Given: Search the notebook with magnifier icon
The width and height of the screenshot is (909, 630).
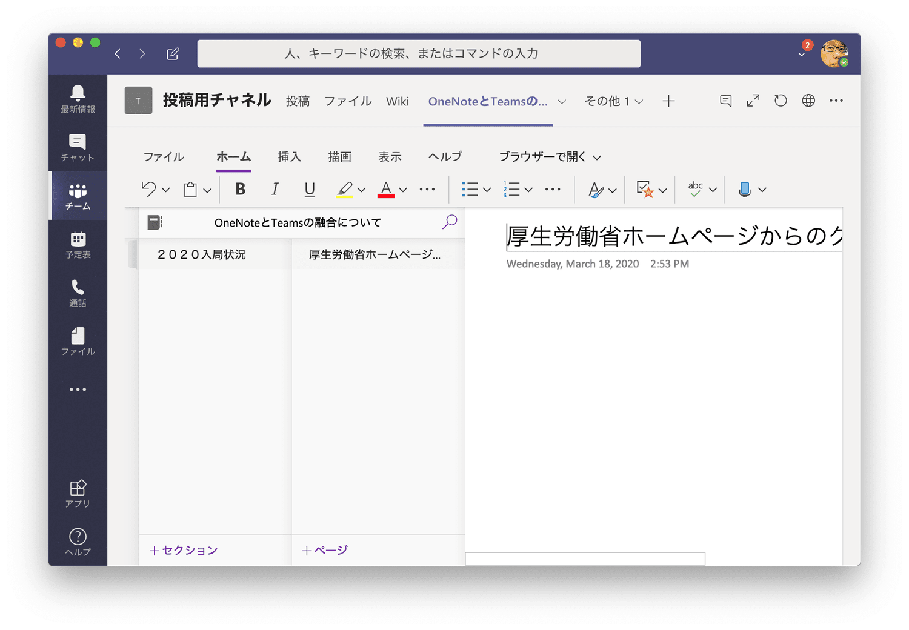Looking at the screenshot, I should click(450, 222).
